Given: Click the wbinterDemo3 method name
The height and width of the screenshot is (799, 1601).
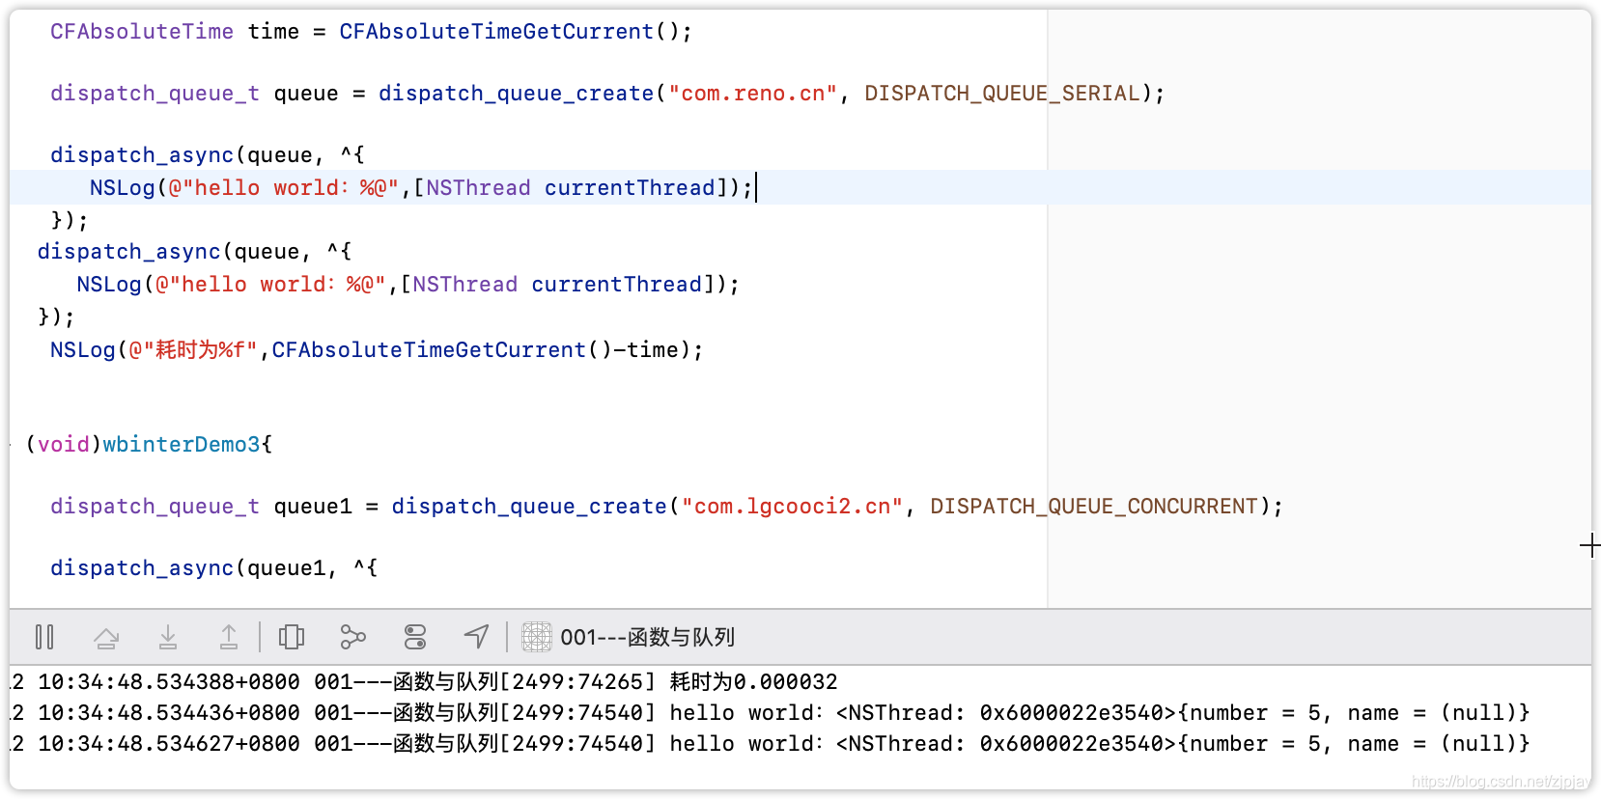Looking at the screenshot, I should click(x=182, y=445).
